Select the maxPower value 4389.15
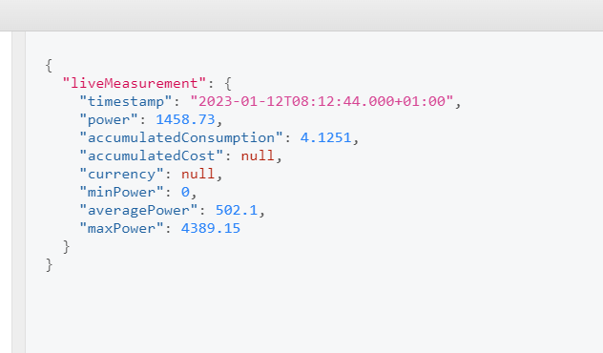The width and height of the screenshot is (603, 353). pyautogui.click(x=211, y=228)
